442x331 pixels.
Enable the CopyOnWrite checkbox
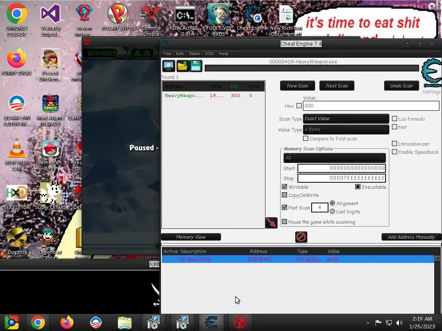284,195
